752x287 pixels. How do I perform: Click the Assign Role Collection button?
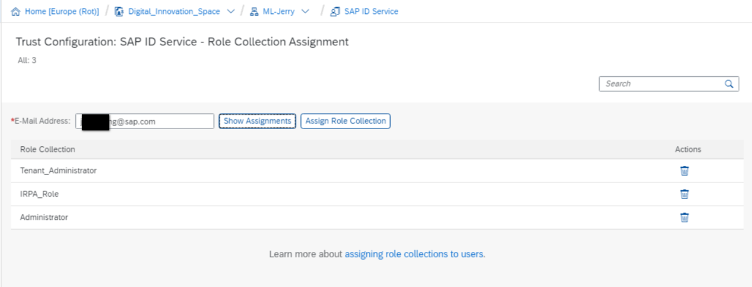point(345,121)
